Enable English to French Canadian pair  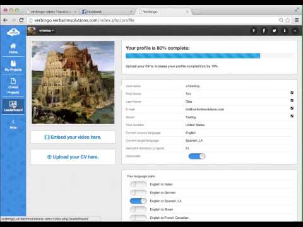tap(138, 218)
